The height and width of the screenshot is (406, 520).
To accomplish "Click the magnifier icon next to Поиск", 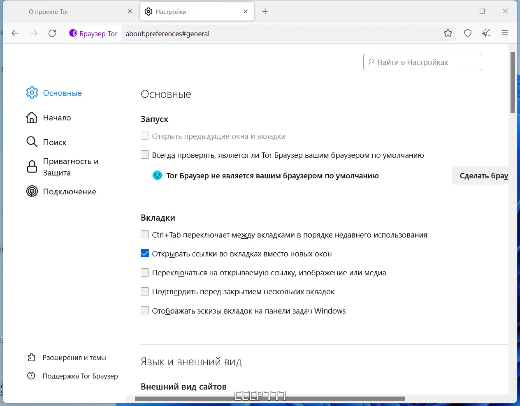I will click(32, 142).
